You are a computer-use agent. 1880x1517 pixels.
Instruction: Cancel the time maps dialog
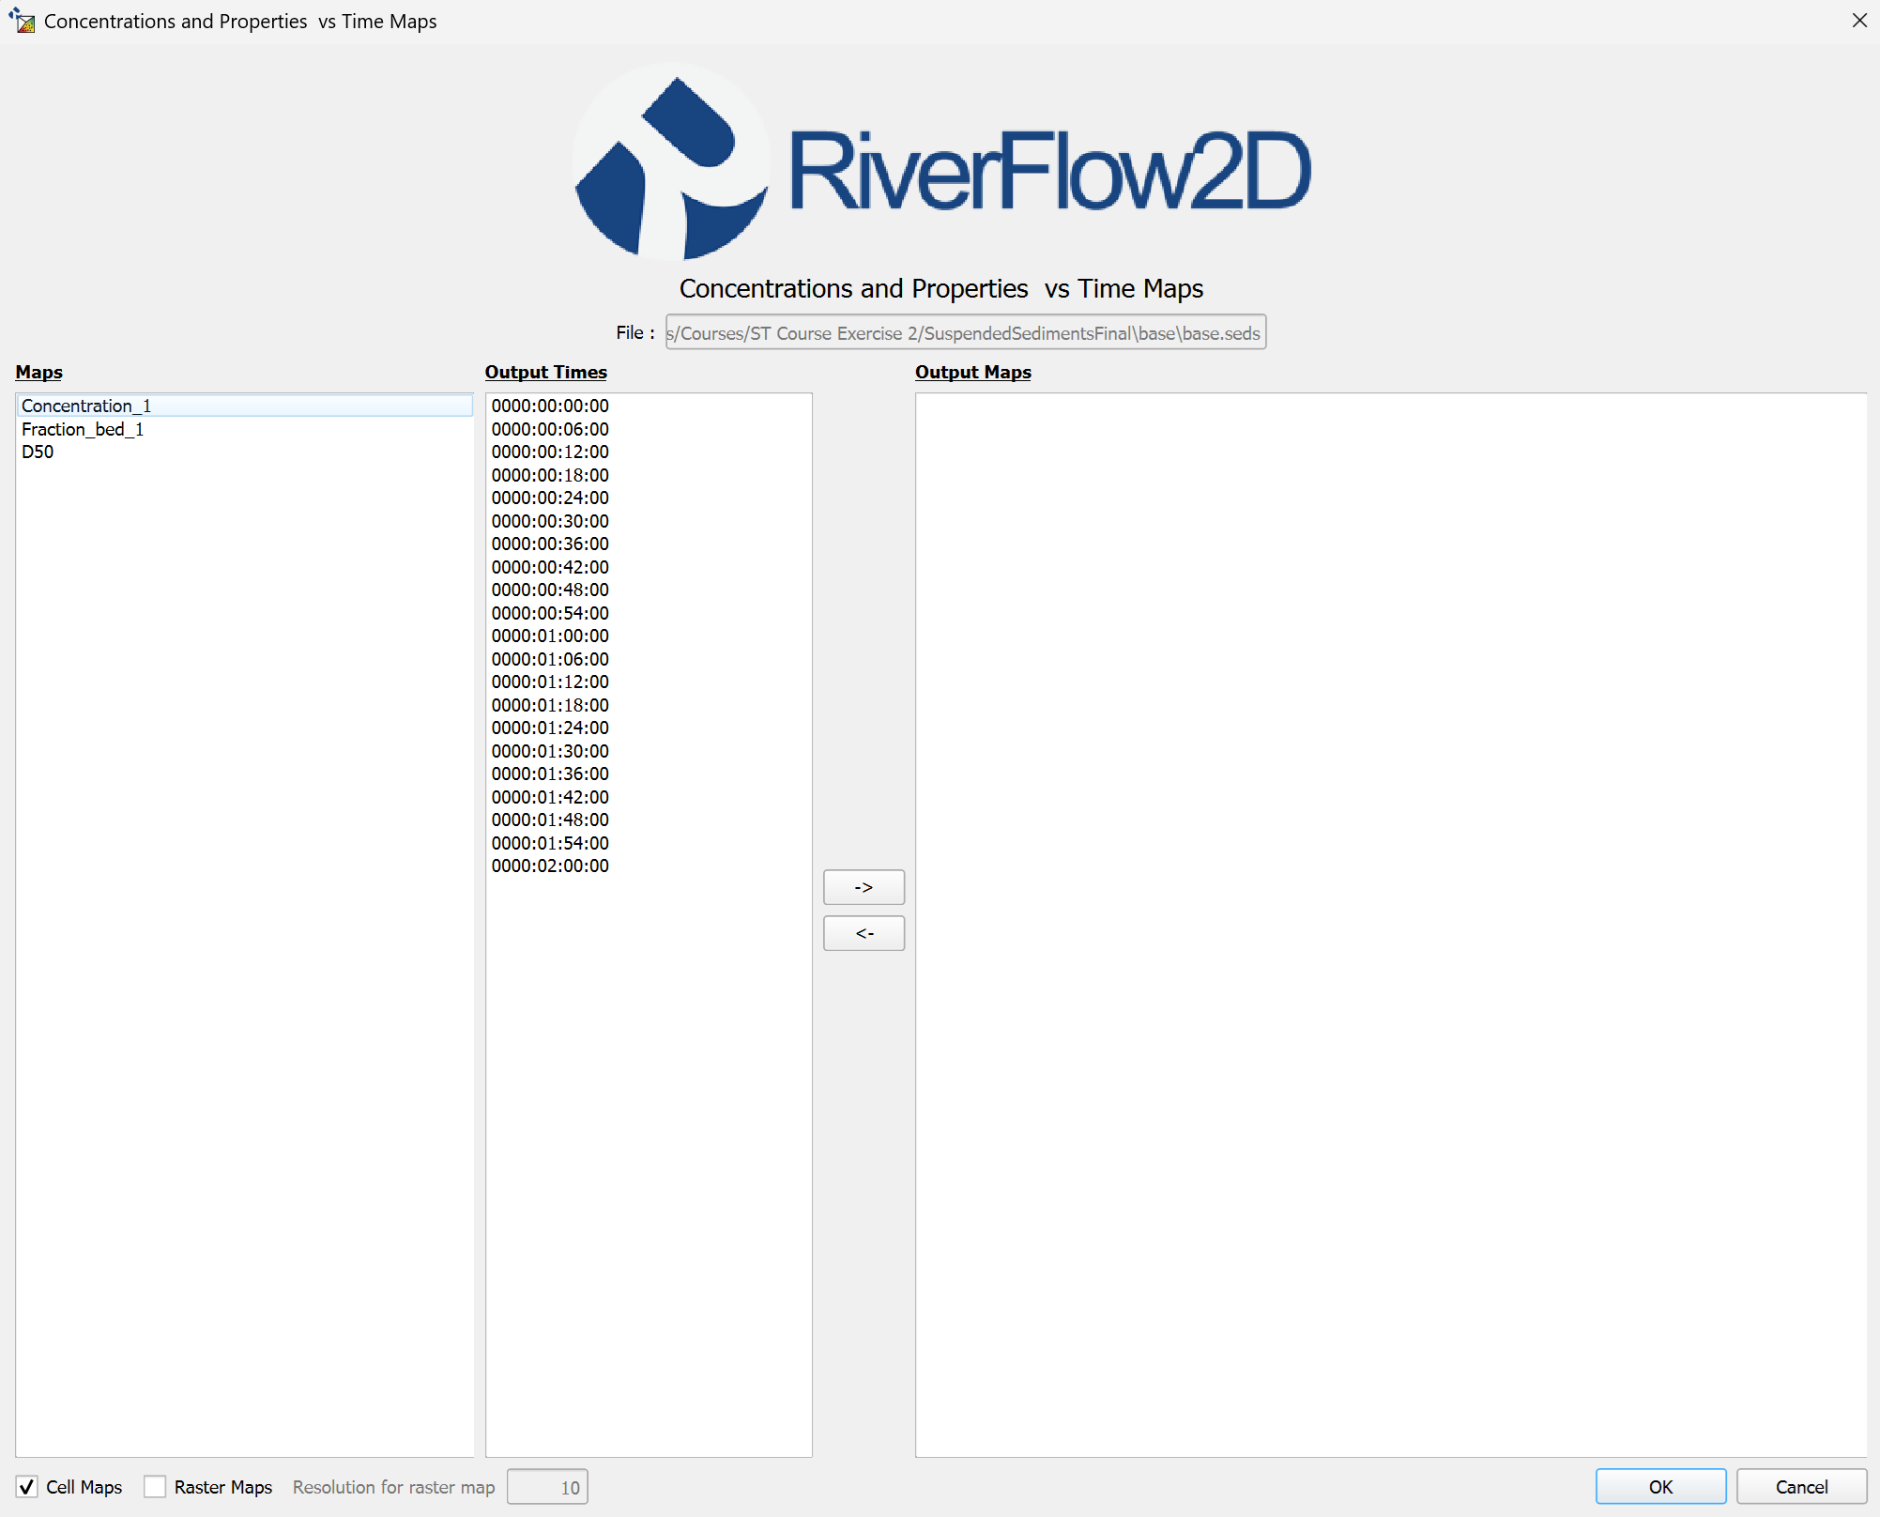[1800, 1486]
